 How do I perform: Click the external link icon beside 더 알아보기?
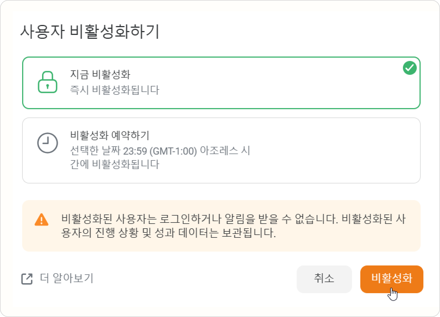point(27,279)
